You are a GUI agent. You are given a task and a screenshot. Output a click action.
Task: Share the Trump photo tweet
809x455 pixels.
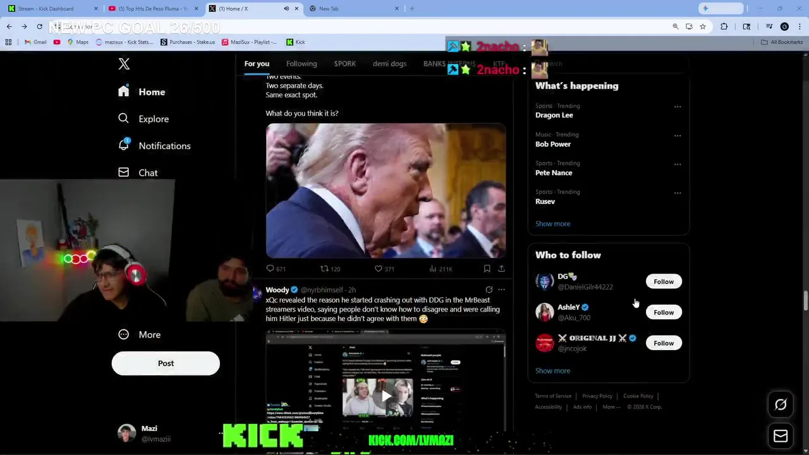(501, 269)
